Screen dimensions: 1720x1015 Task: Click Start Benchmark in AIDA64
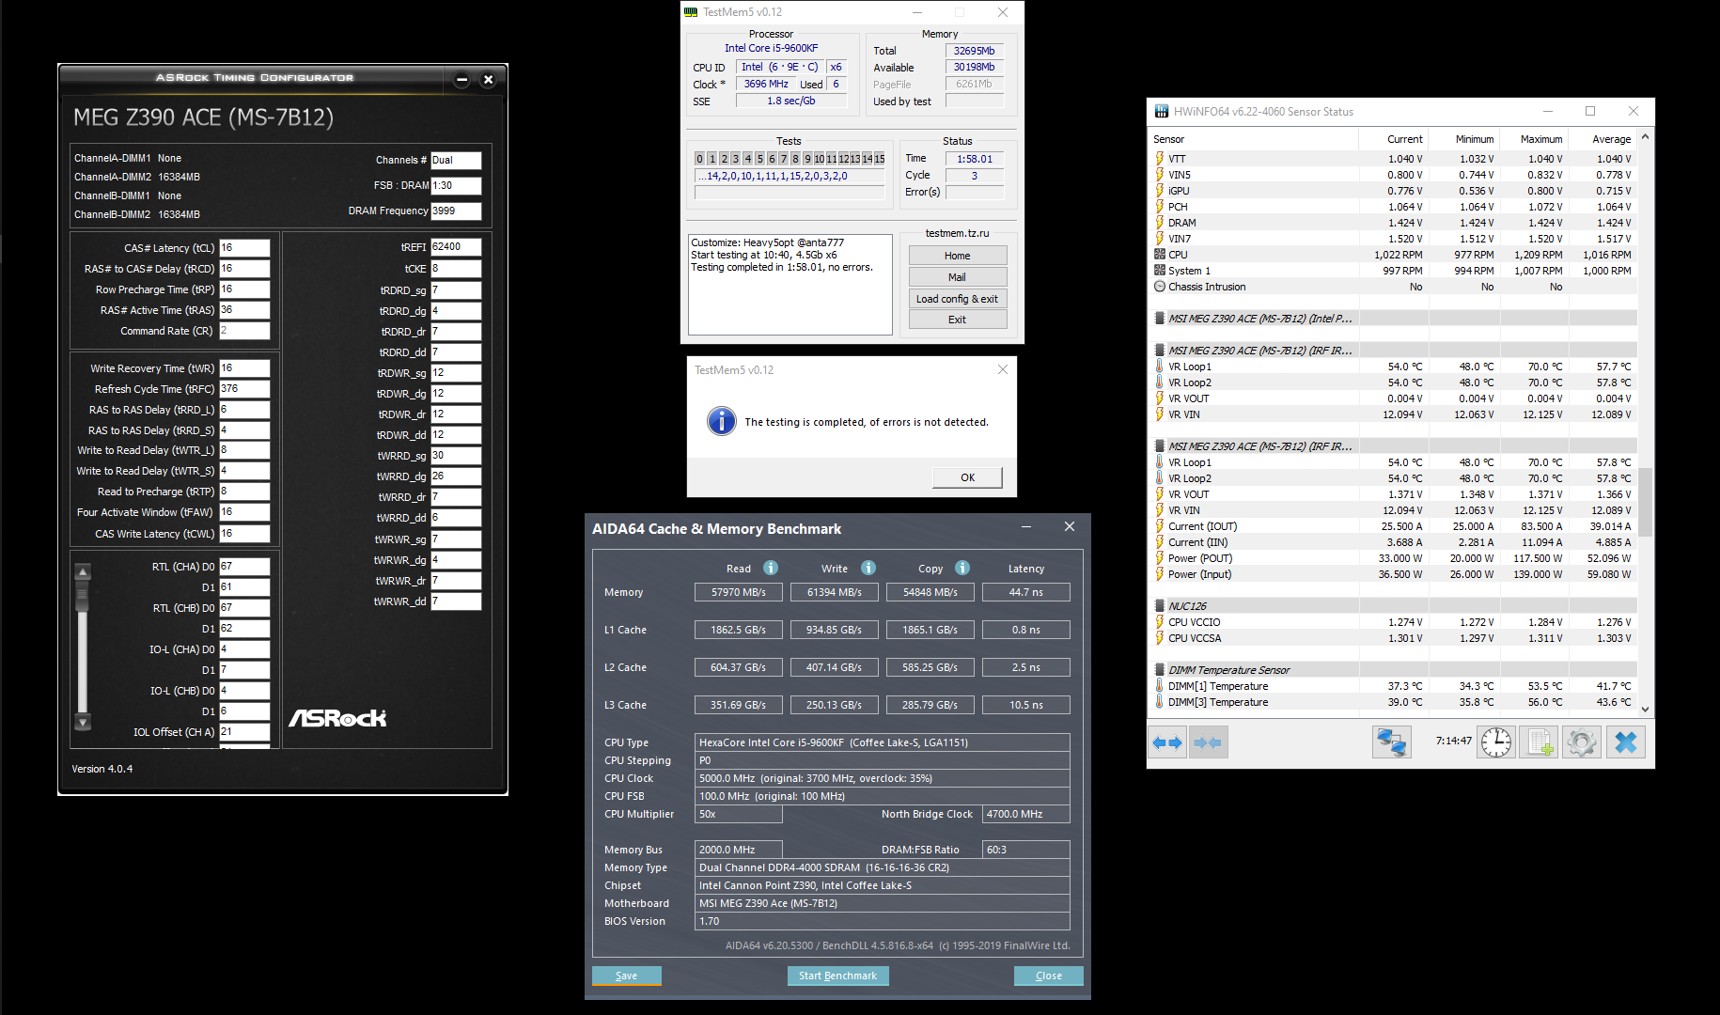pos(838,976)
